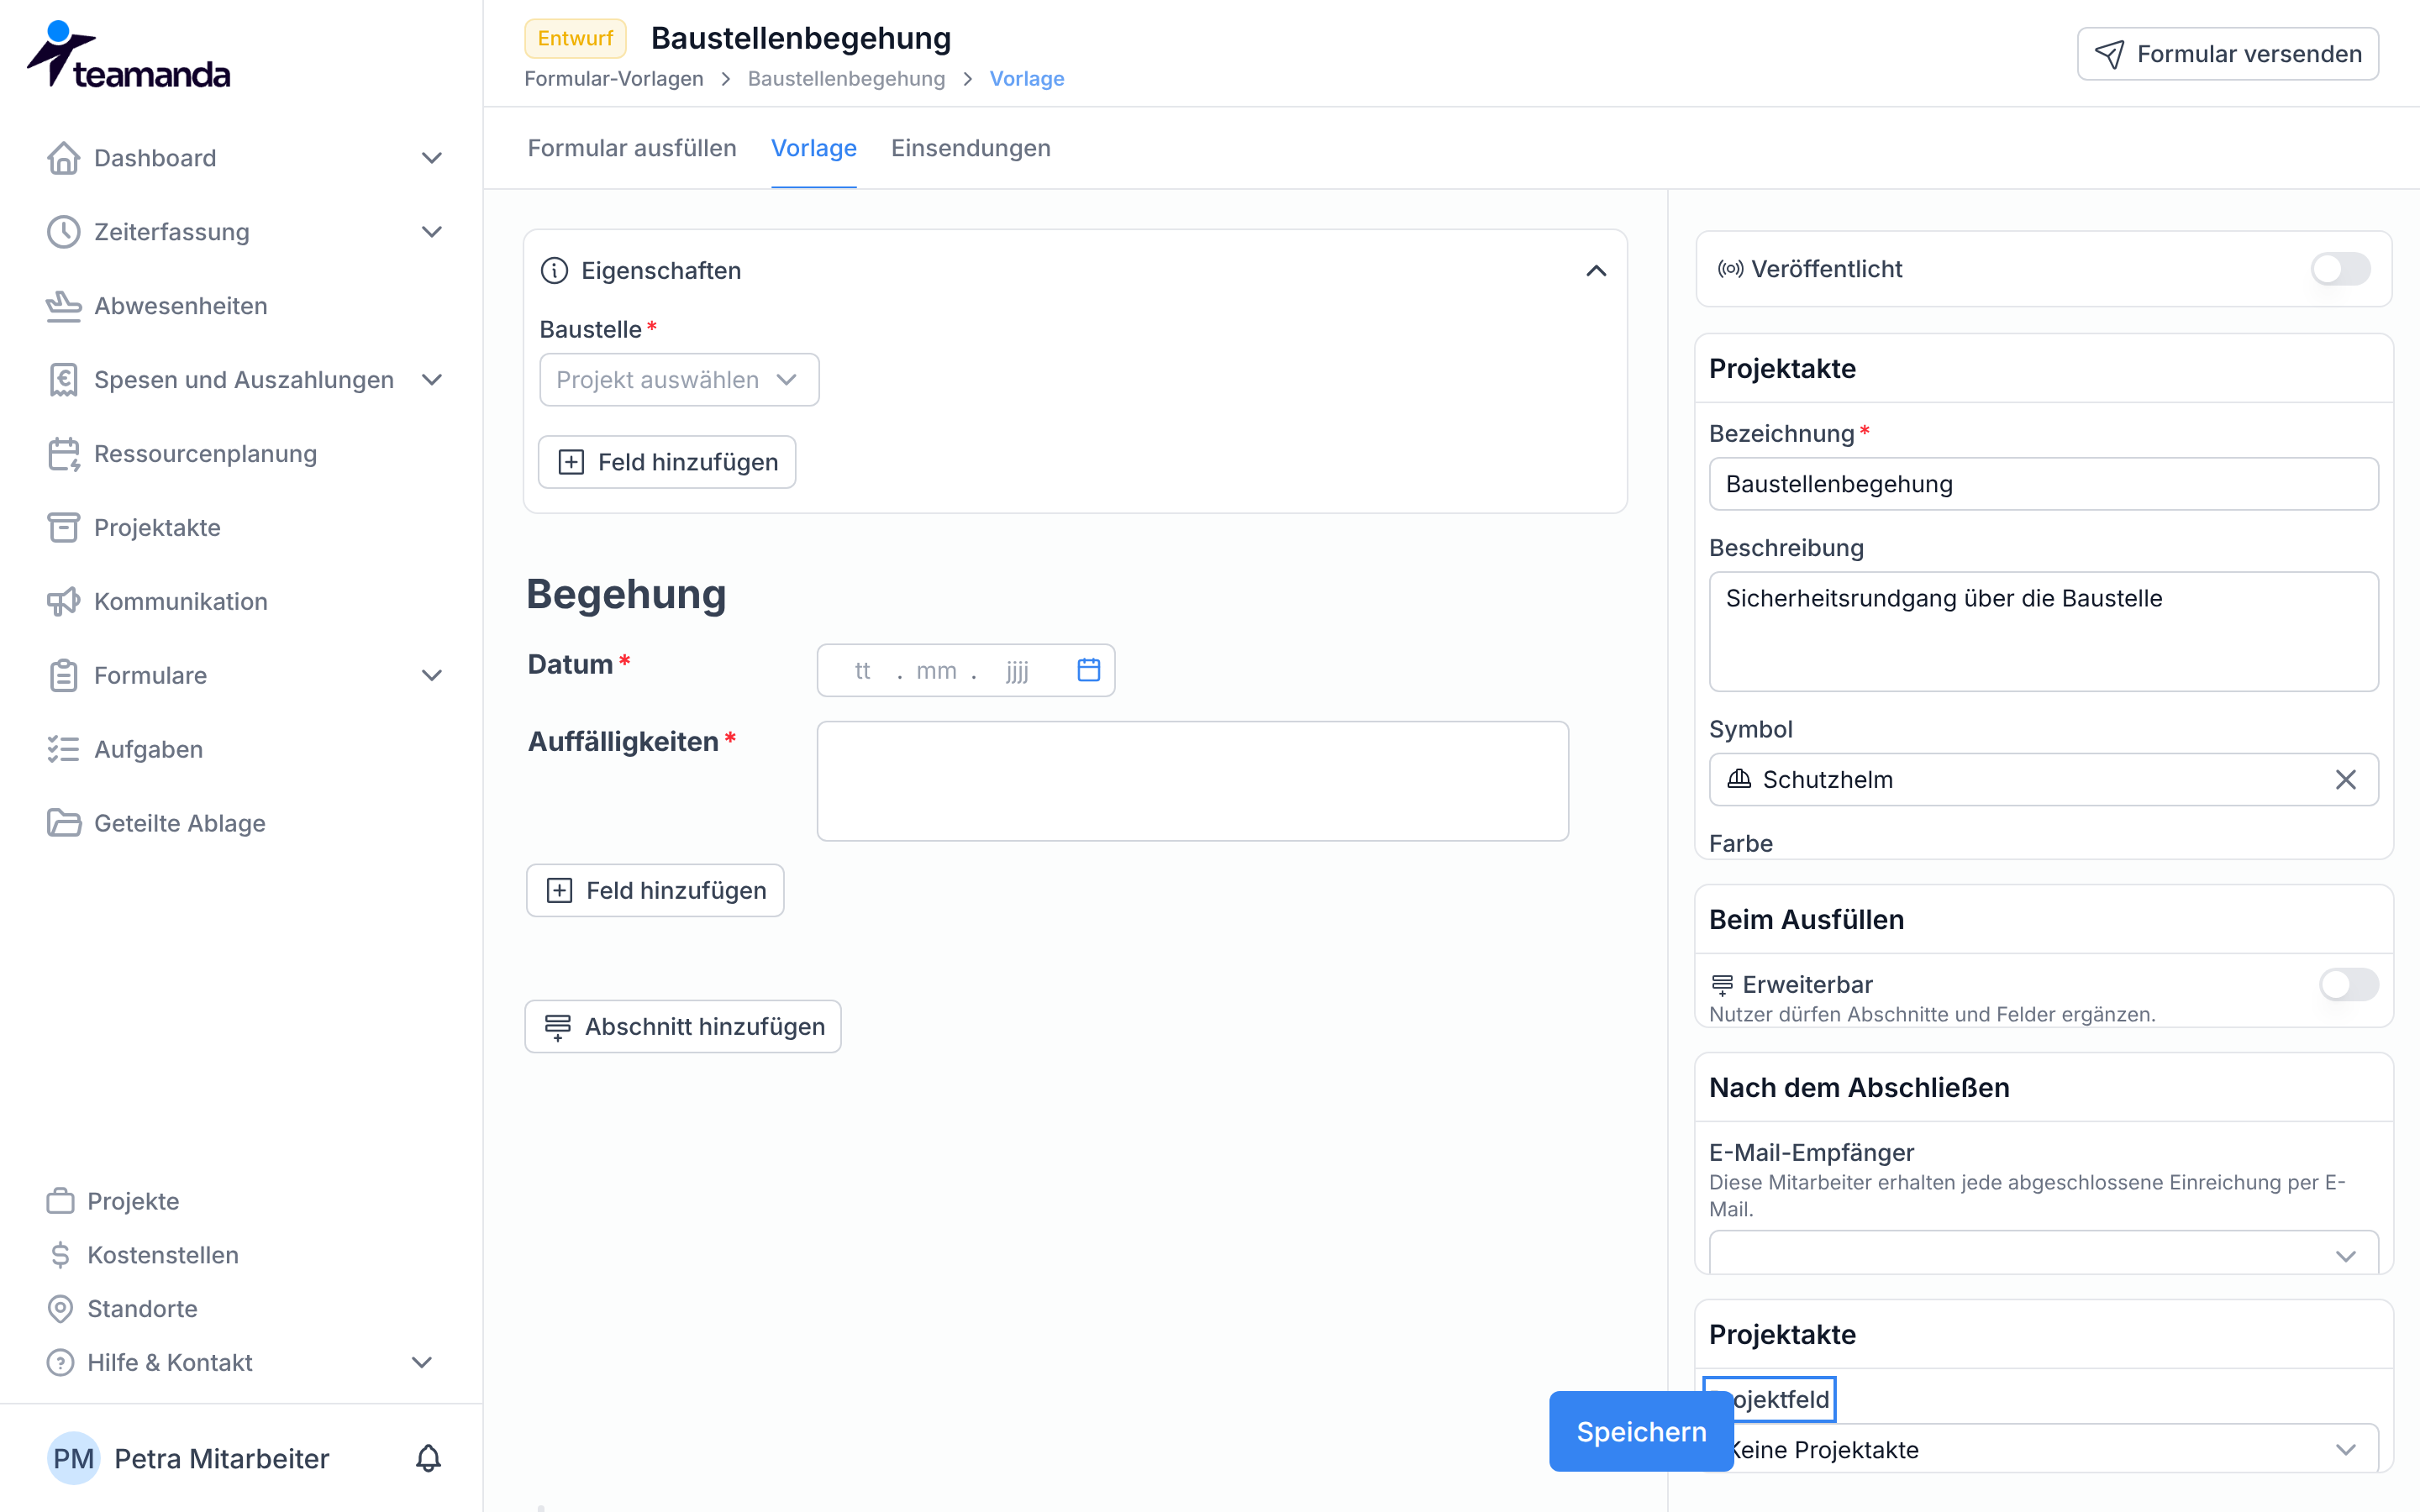Image resolution: width=2420 pixels, height=1512 pixels.
Task: Open the Einsendungen tab
Action: (x=971, y=148)
